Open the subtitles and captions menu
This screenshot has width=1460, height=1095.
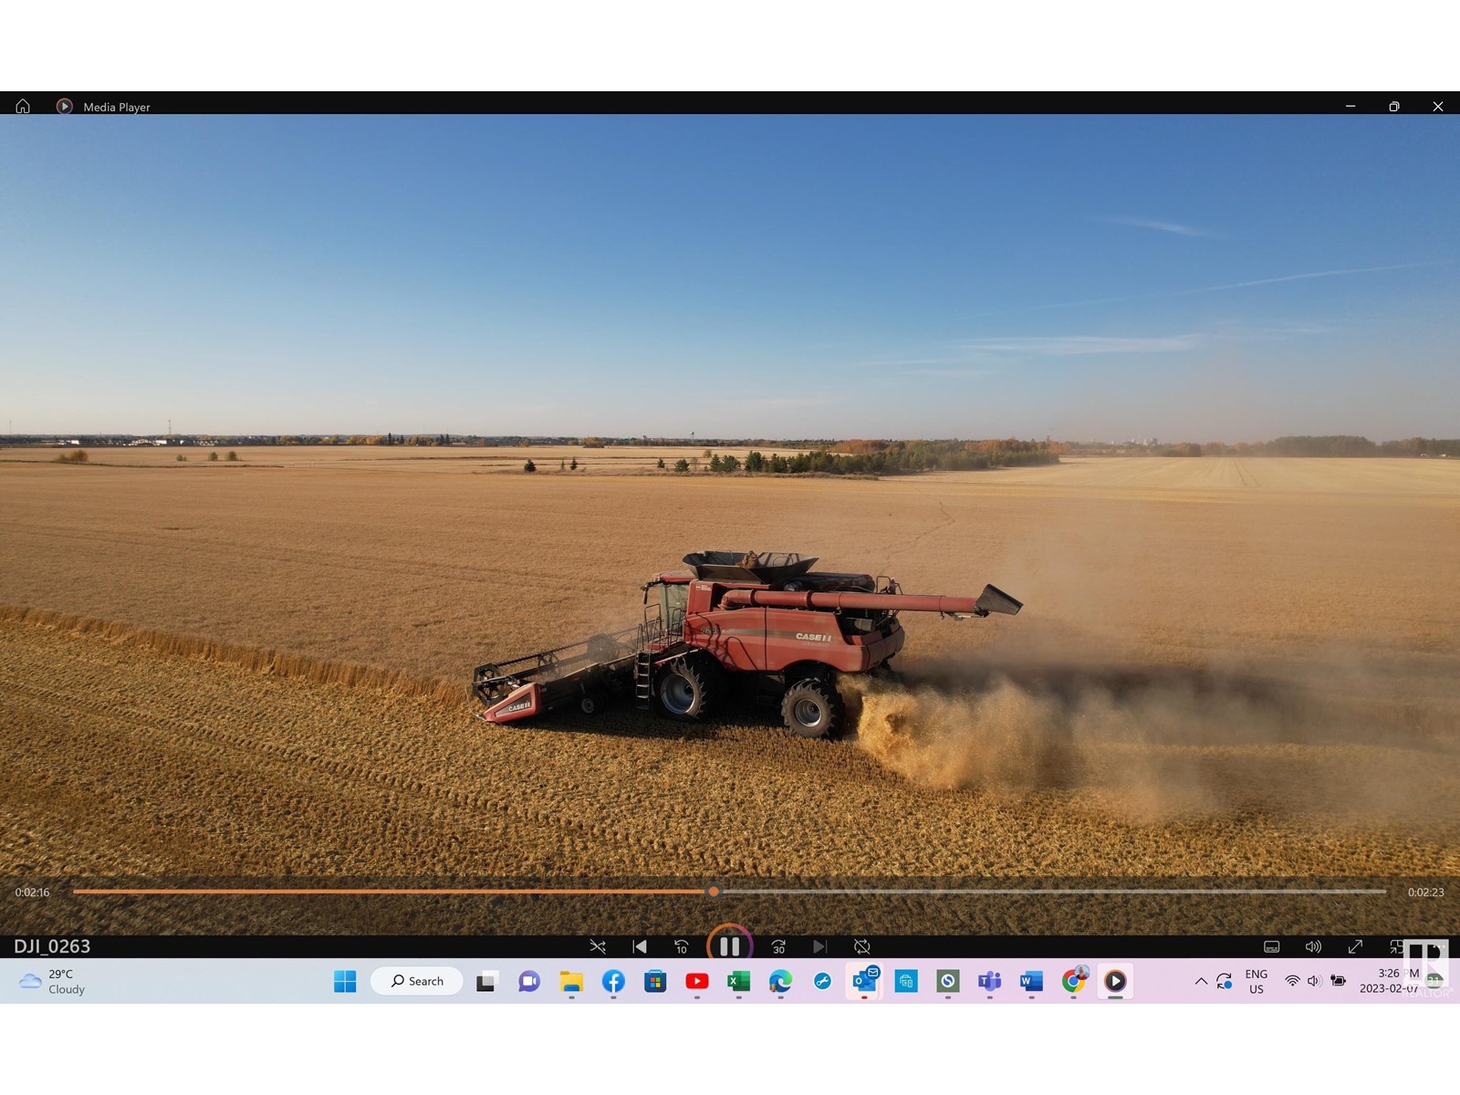pyautogui.click(x=1271, y=947)
